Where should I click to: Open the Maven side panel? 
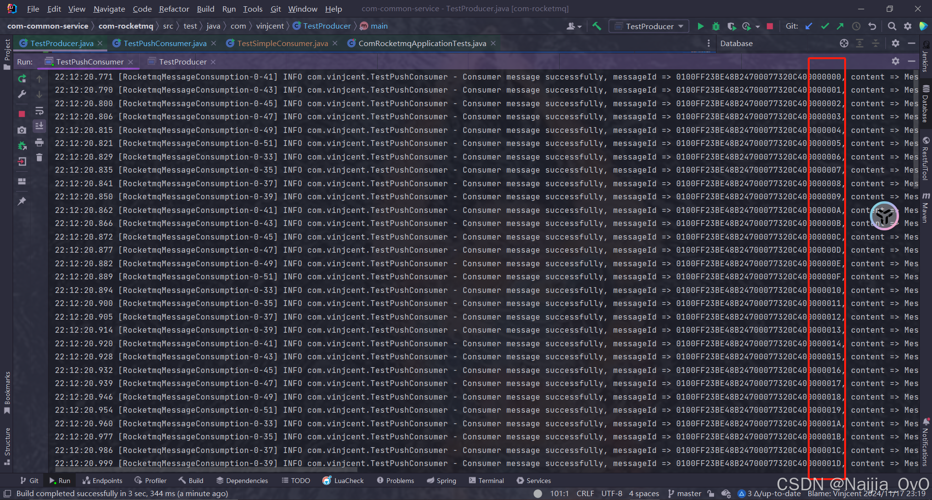click(926, 207)
